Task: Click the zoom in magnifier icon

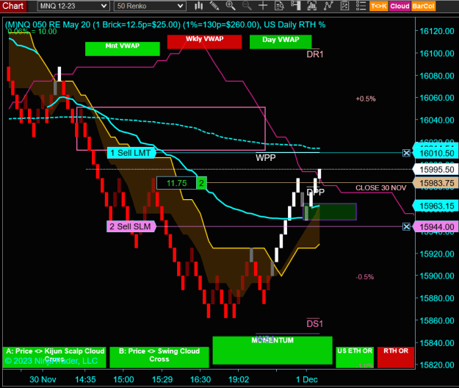Action: pos(231,6)
